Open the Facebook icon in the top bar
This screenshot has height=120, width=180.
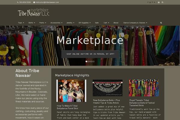point(148,2)
